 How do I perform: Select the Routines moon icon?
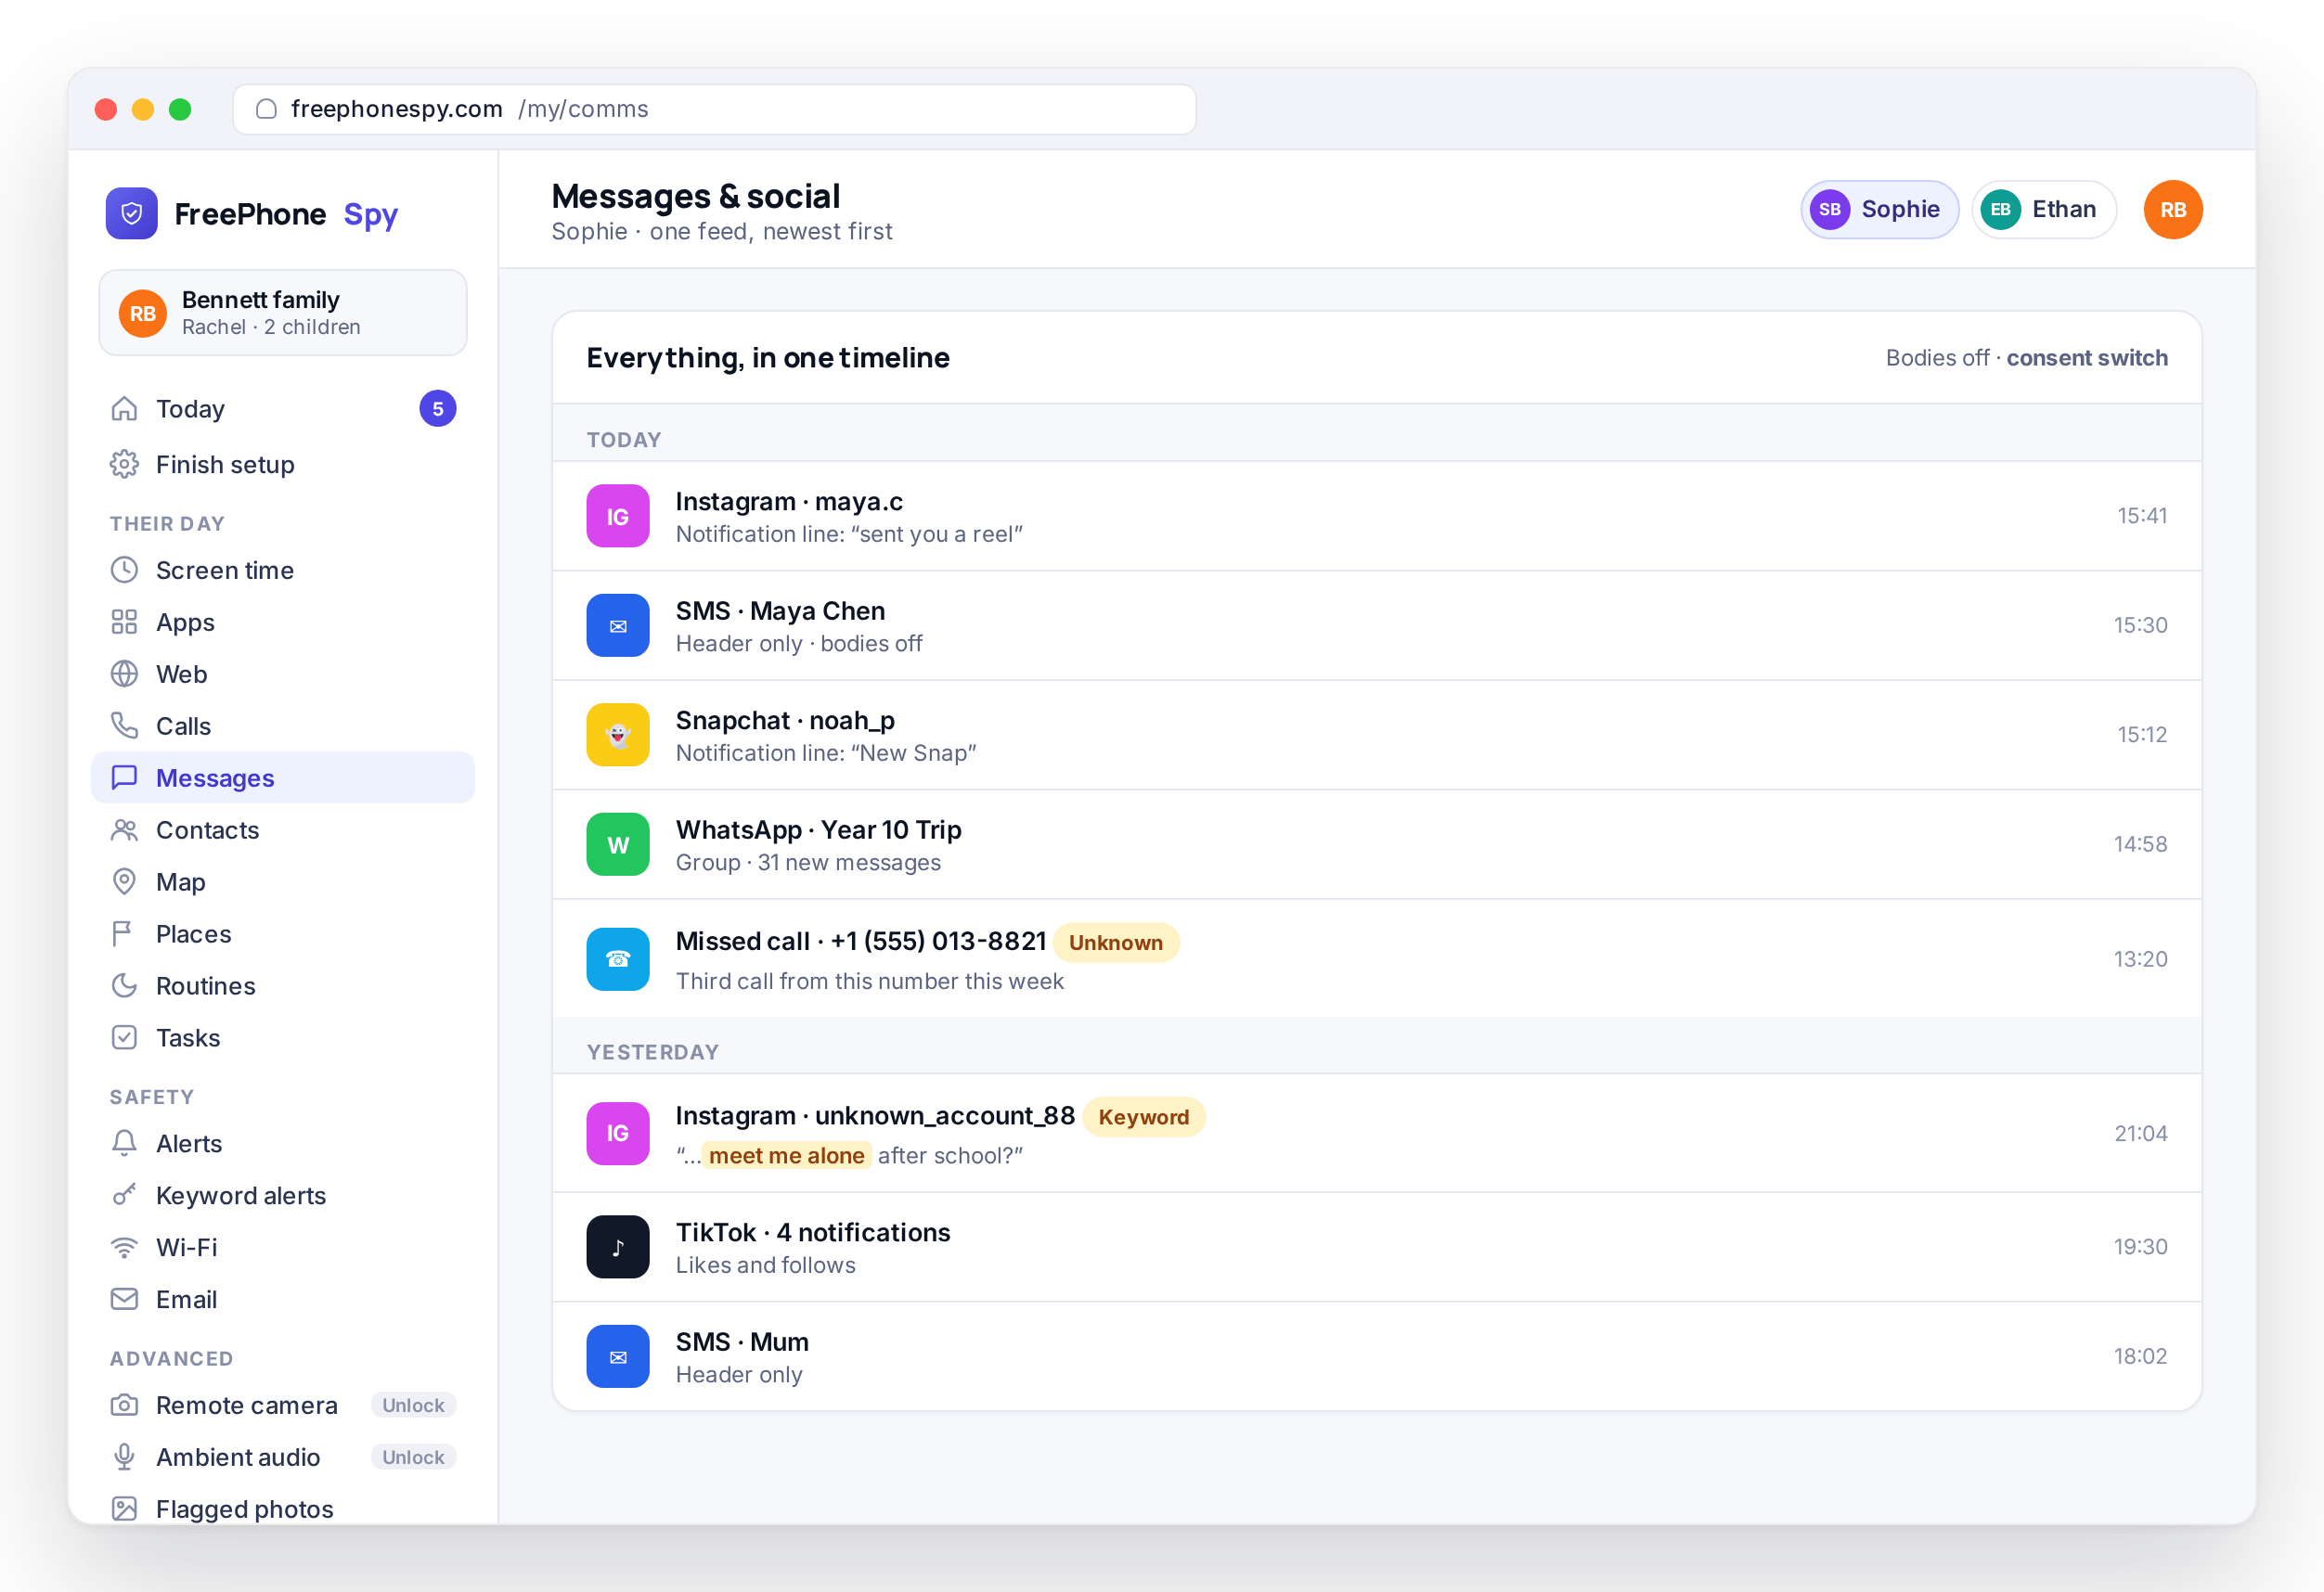click(x=124, y=986)
